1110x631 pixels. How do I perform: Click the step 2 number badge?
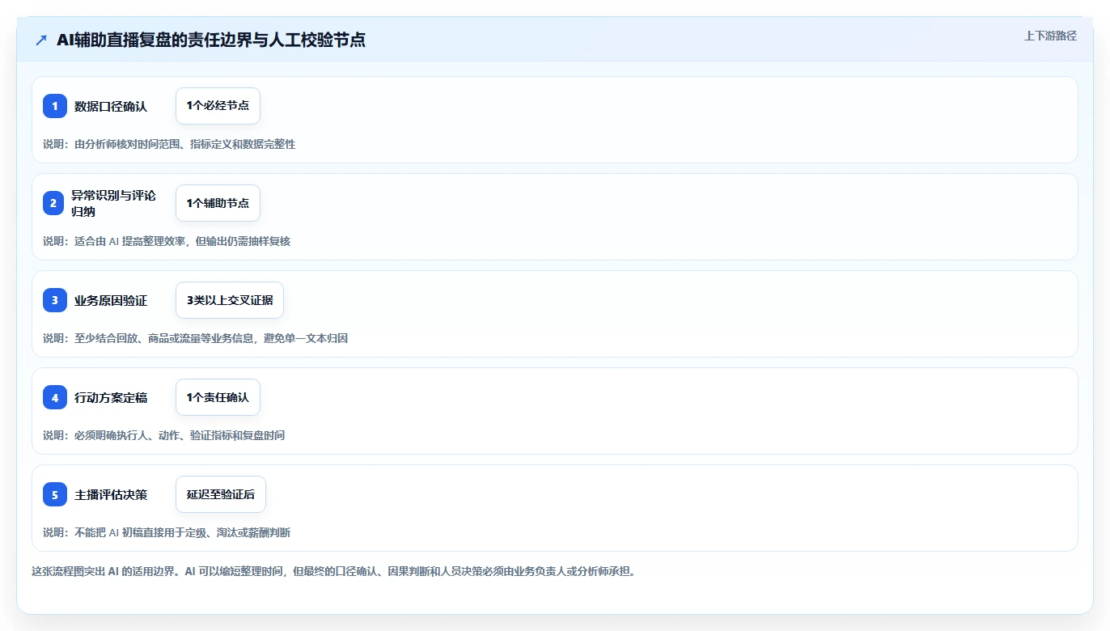tap(53, 203)
